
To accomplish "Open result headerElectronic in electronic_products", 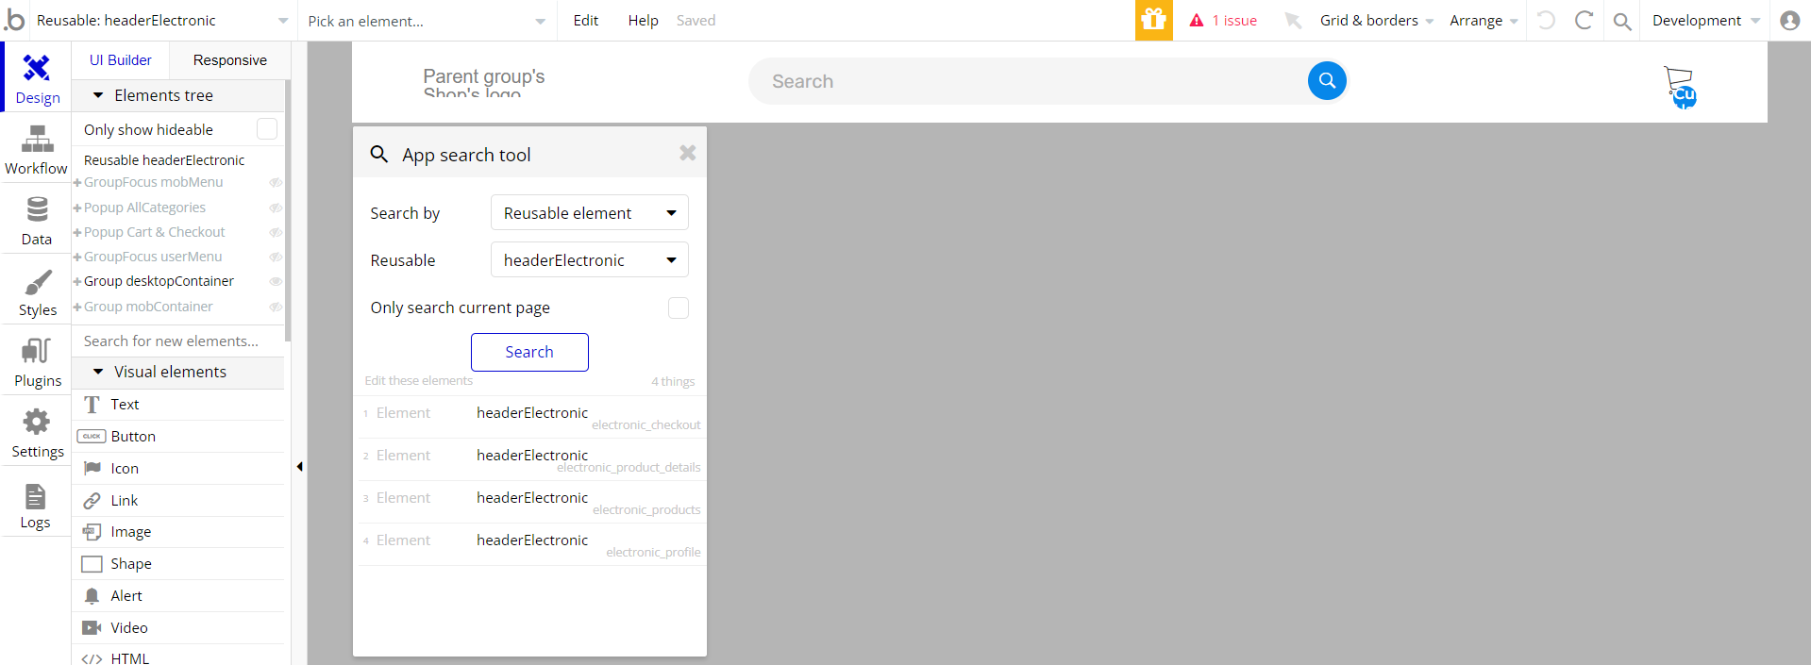I will [532, 502].
